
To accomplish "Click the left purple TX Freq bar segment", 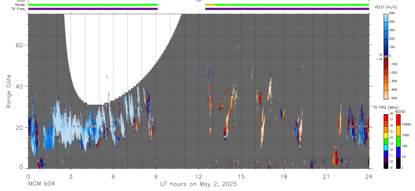I will 93,9.
